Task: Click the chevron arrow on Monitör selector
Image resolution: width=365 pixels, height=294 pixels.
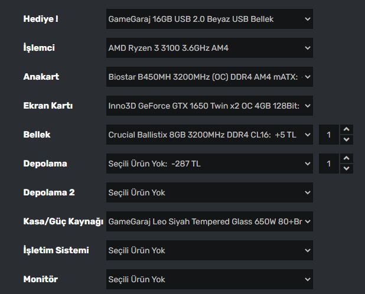Action: [307, 279]
